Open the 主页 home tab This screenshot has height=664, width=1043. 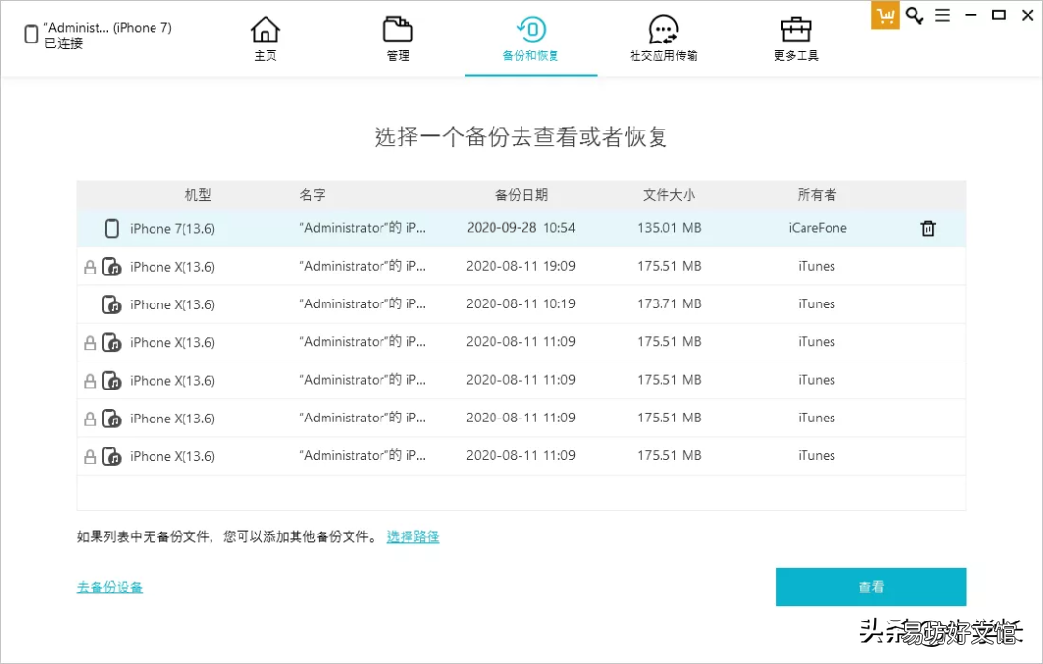pos(265,40)
